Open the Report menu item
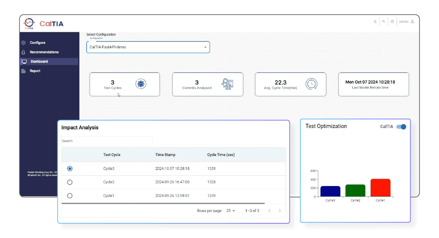This screenshot has width=439, height=238. 35,71
